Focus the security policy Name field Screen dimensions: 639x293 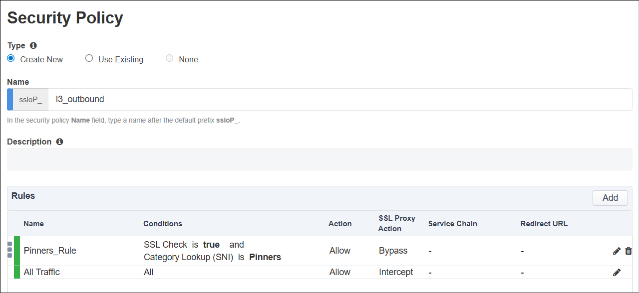click(340, 99)
